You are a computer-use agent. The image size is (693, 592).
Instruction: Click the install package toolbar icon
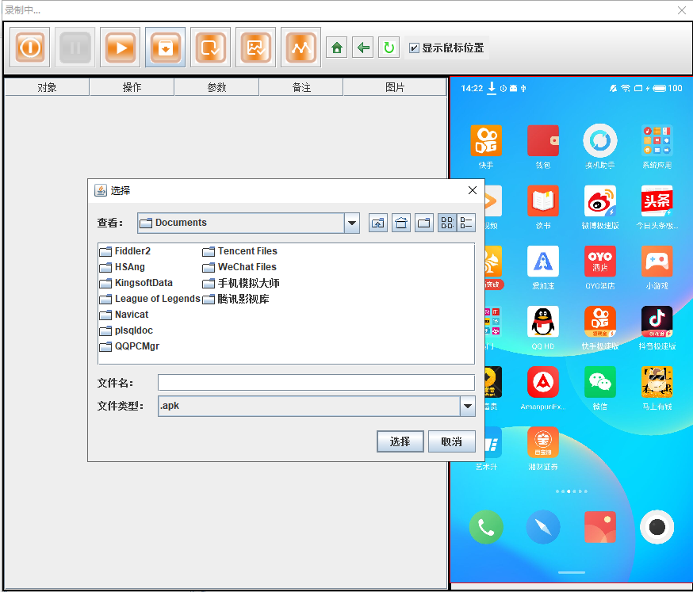[165, 48]
